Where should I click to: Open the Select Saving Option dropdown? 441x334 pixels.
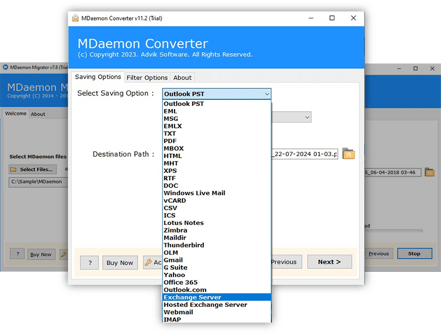click(216, 94)
